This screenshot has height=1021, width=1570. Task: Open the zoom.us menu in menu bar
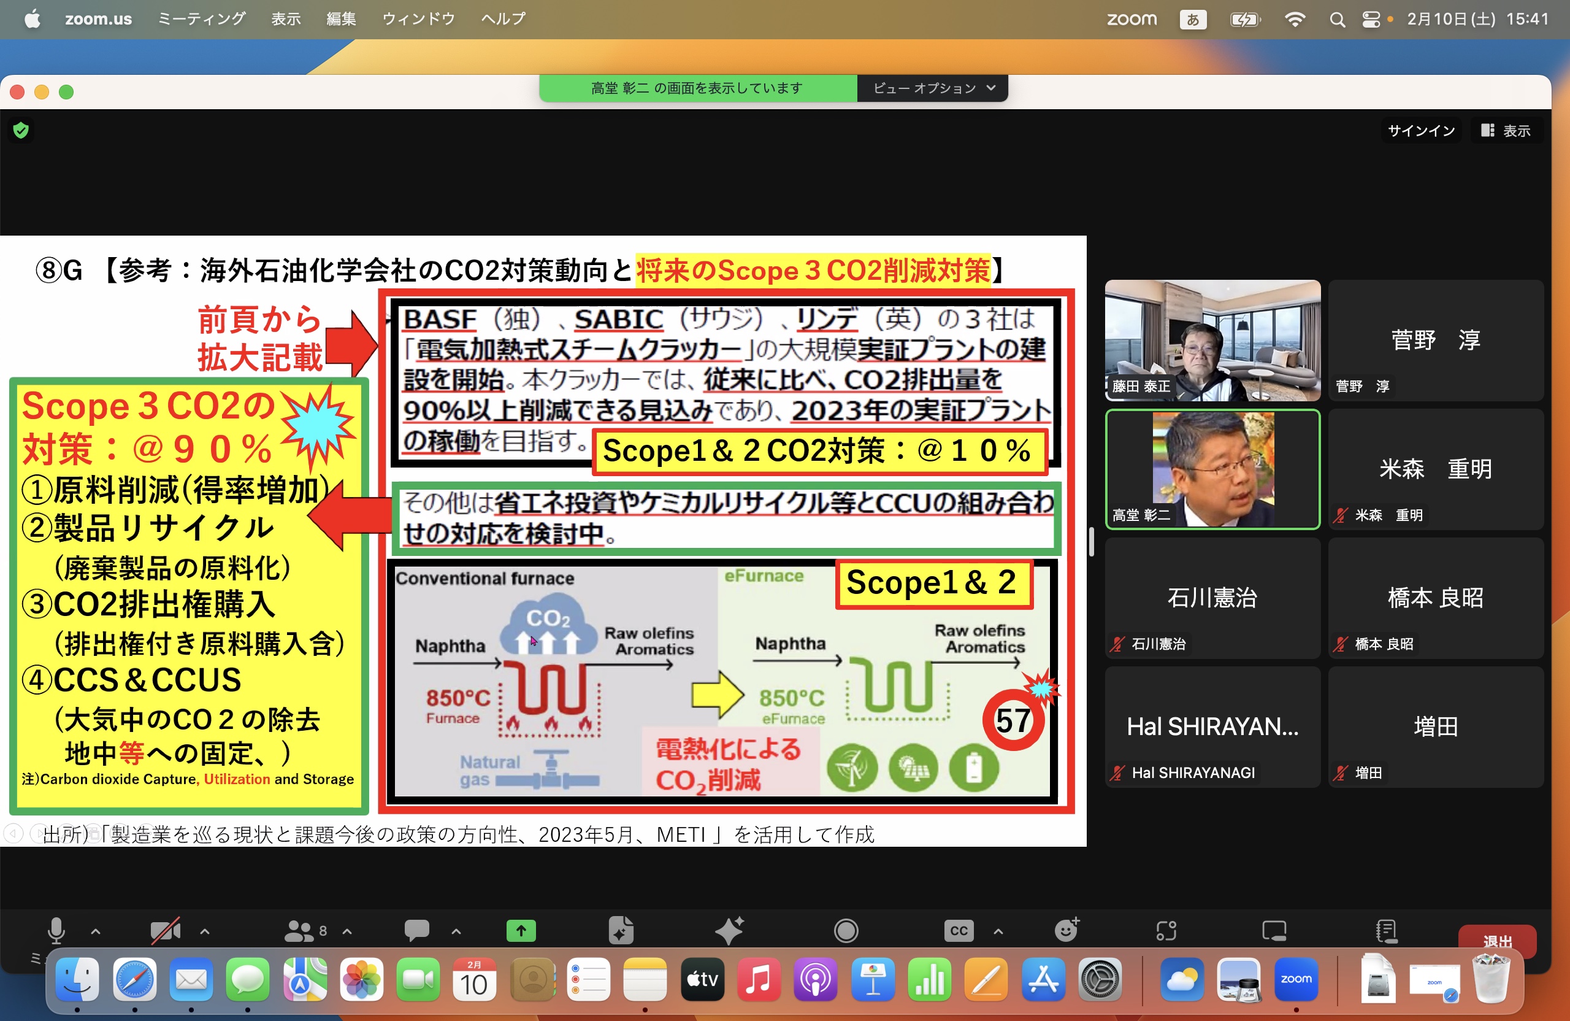click(x=98, y=18)
